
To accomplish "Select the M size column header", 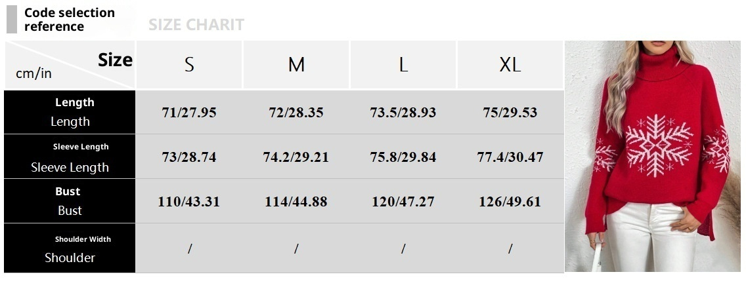I will pyautogui.click(x=296, y=65).
